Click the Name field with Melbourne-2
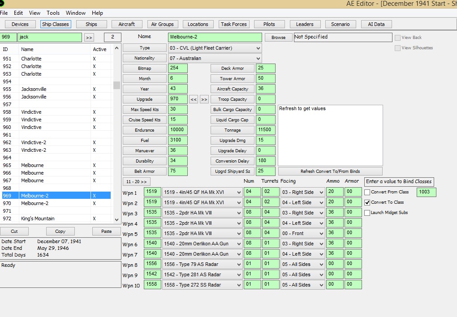The width and height of the screenshot is (457, 317). coord(215,37)
